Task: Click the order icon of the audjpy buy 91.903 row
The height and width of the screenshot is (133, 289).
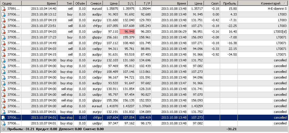Action: pyautogui.click(x=3, y=14)
